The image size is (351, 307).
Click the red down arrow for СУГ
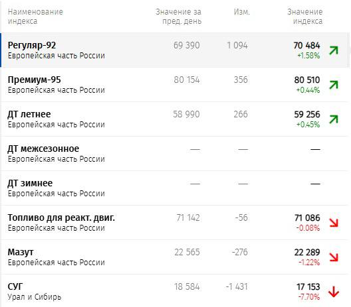tap(334, 292)
